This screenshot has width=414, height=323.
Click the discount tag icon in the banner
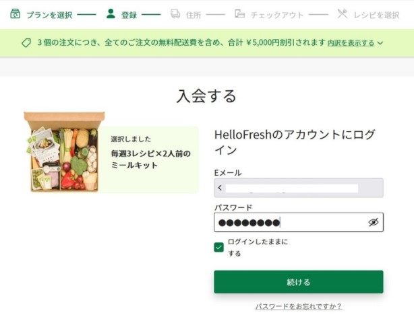click(26, 42)
